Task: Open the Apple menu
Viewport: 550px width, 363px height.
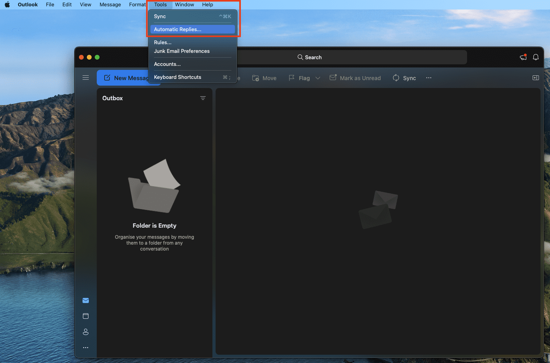Action: click(x=7, y=5)
